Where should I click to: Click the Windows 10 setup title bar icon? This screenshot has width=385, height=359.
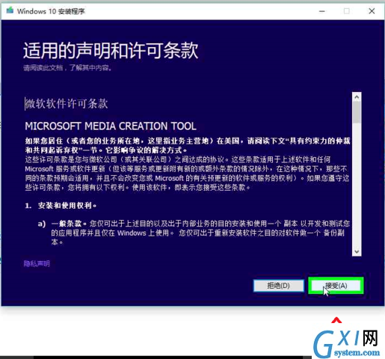10,10
